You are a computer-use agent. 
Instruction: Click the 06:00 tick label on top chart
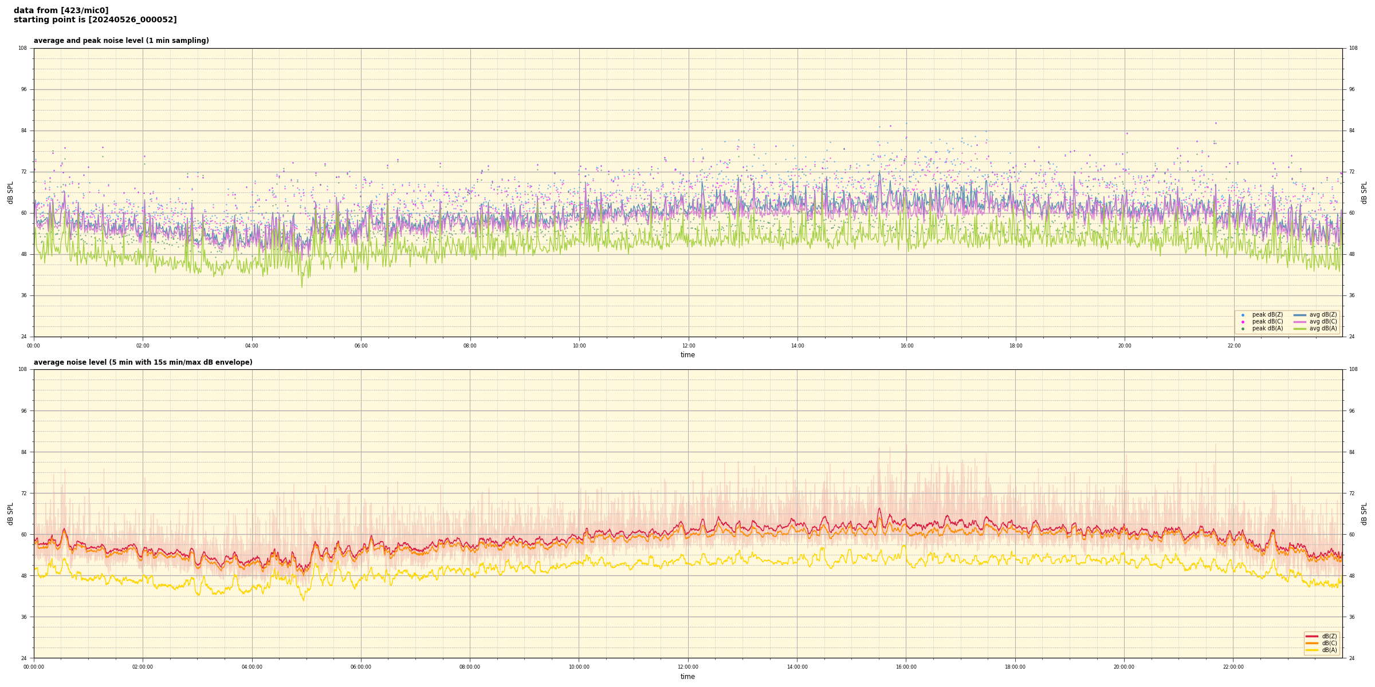(x=361, y=346)
